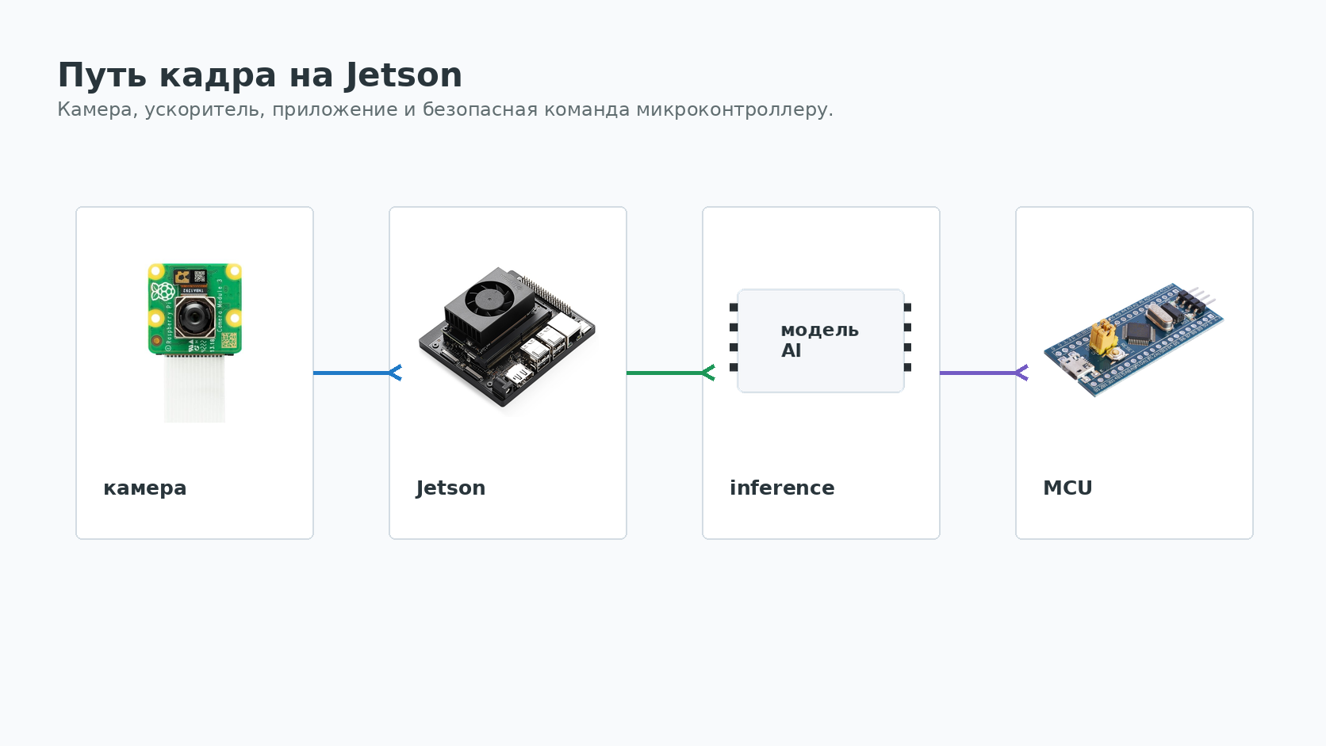Select the "inference" card label
The height and width of the screenshot is (746, 1326).
tap(782, 488)
